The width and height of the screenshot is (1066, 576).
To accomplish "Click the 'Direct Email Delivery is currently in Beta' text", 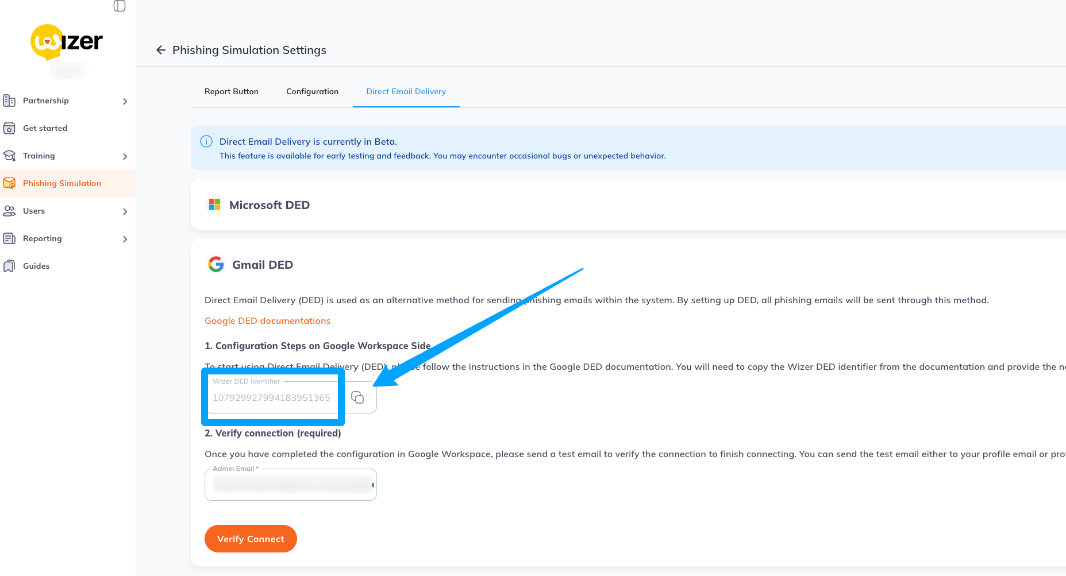I will tap(308, 141).
